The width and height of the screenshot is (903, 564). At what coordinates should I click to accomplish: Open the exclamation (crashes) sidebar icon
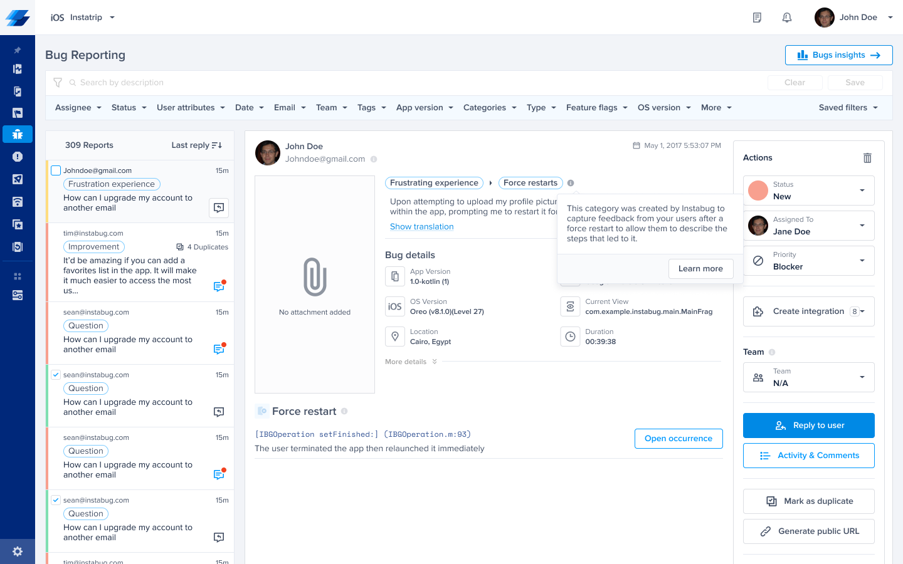(x=18, y=157)
